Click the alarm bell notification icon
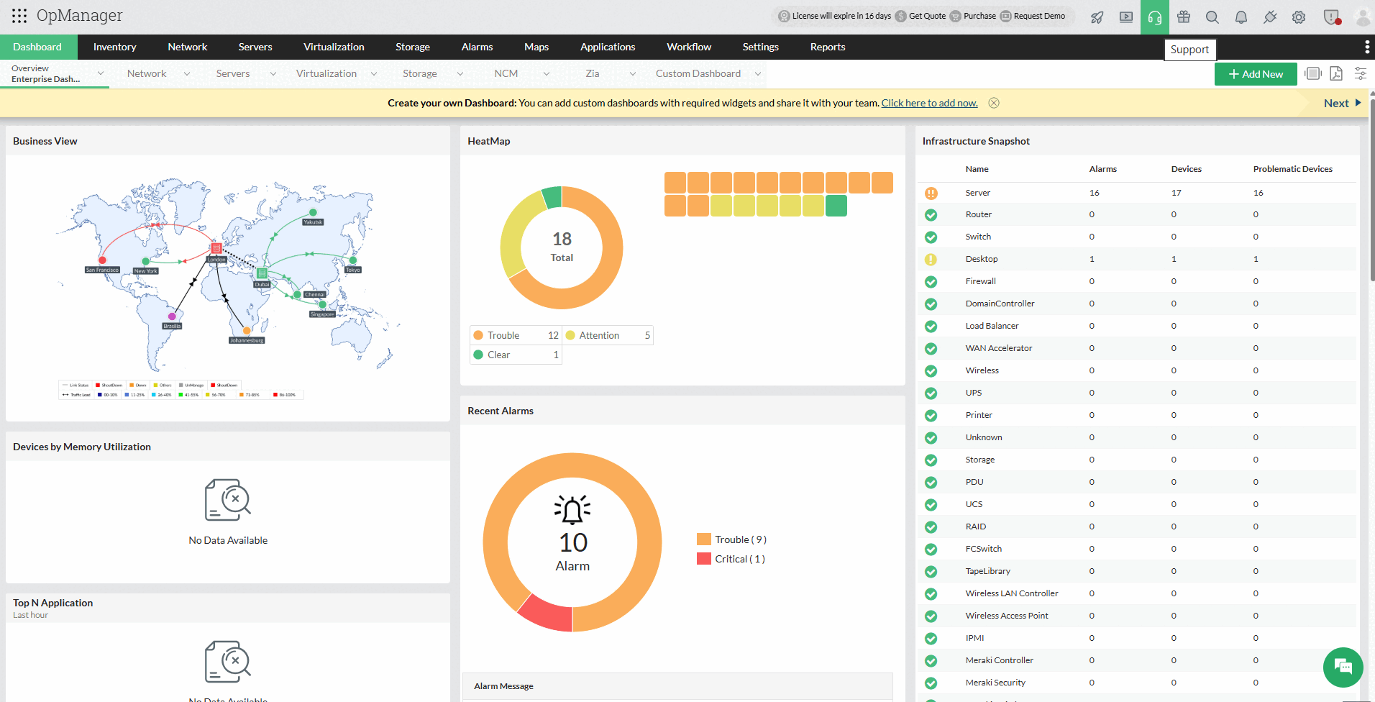The height and width of the screenshot is (702, 1375). [1241, 17]
